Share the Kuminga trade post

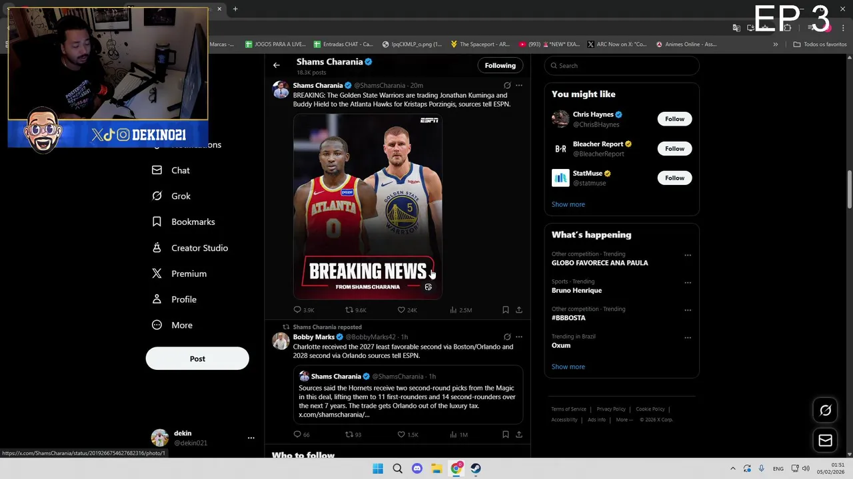(x=519, y=310)
